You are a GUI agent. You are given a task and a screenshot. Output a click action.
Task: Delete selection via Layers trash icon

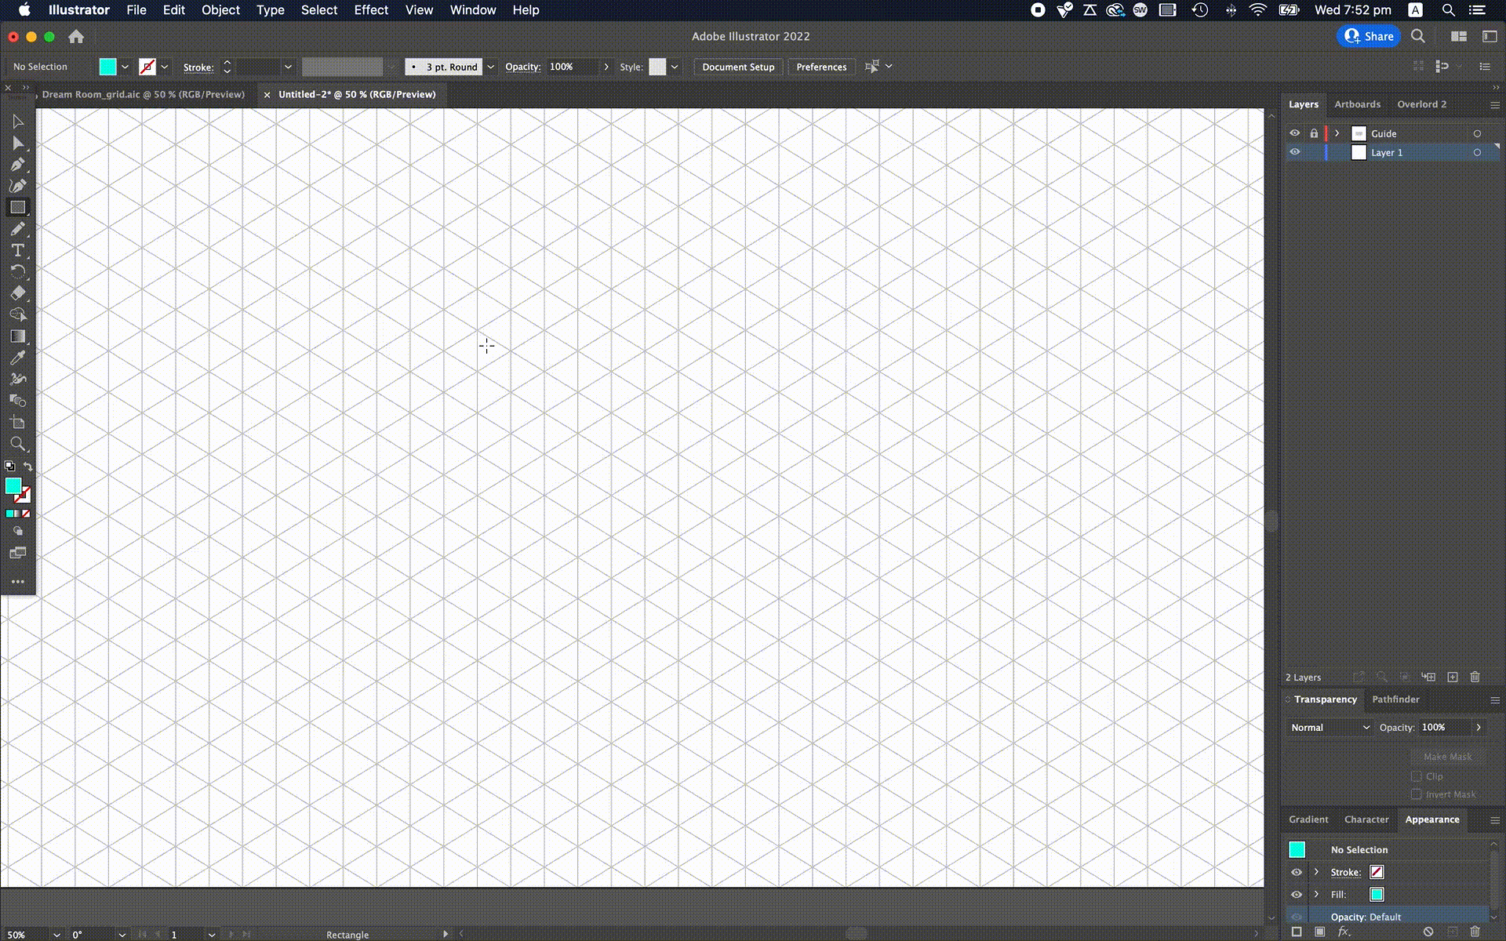pos(1475,677)
